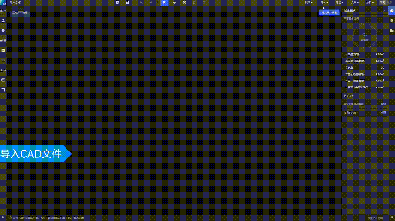395x221 pixels.
Task: Expand the 更多指标 row arrow
Action: click(x=383, y=96)
